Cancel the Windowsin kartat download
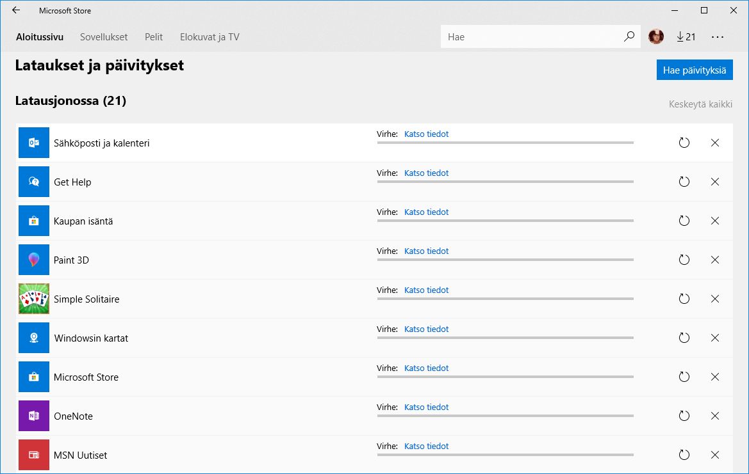The width and height of the screenshot is (749, 474). [x=715, y=338]
